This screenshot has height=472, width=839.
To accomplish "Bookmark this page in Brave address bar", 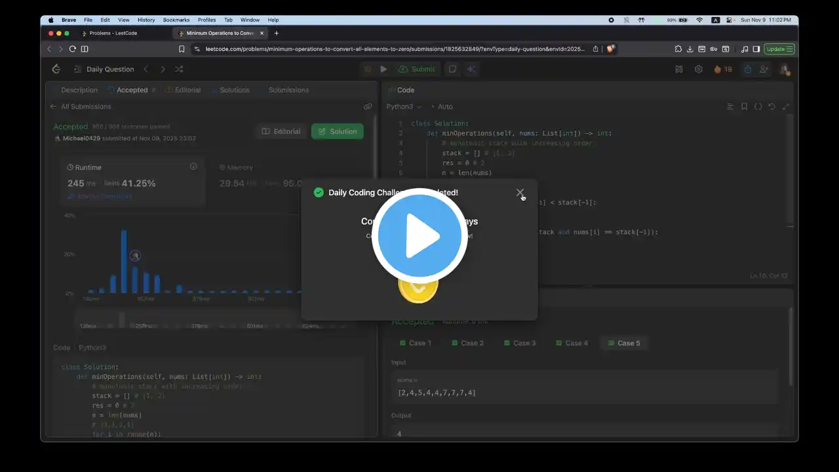I will (182, 49).
